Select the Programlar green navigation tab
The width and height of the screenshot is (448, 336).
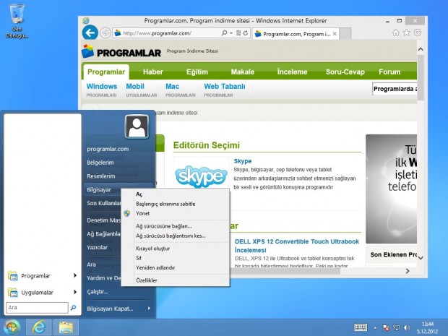[106, 72]
